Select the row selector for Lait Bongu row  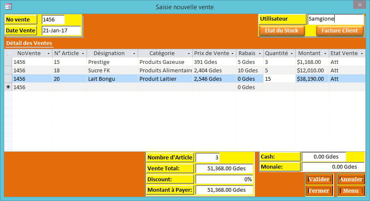coord(8,79)
